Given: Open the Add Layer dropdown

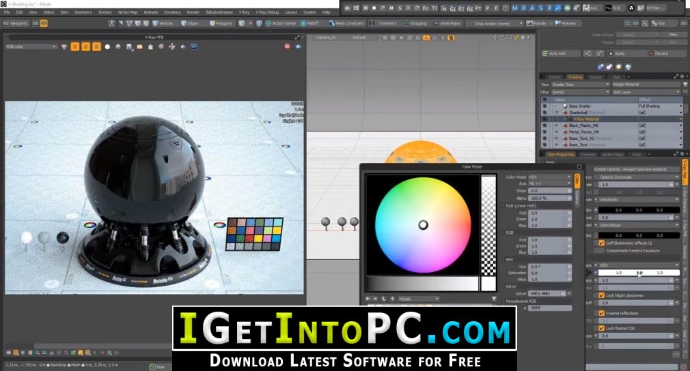Looking at the screenshot, I should [x=646, y=92].
